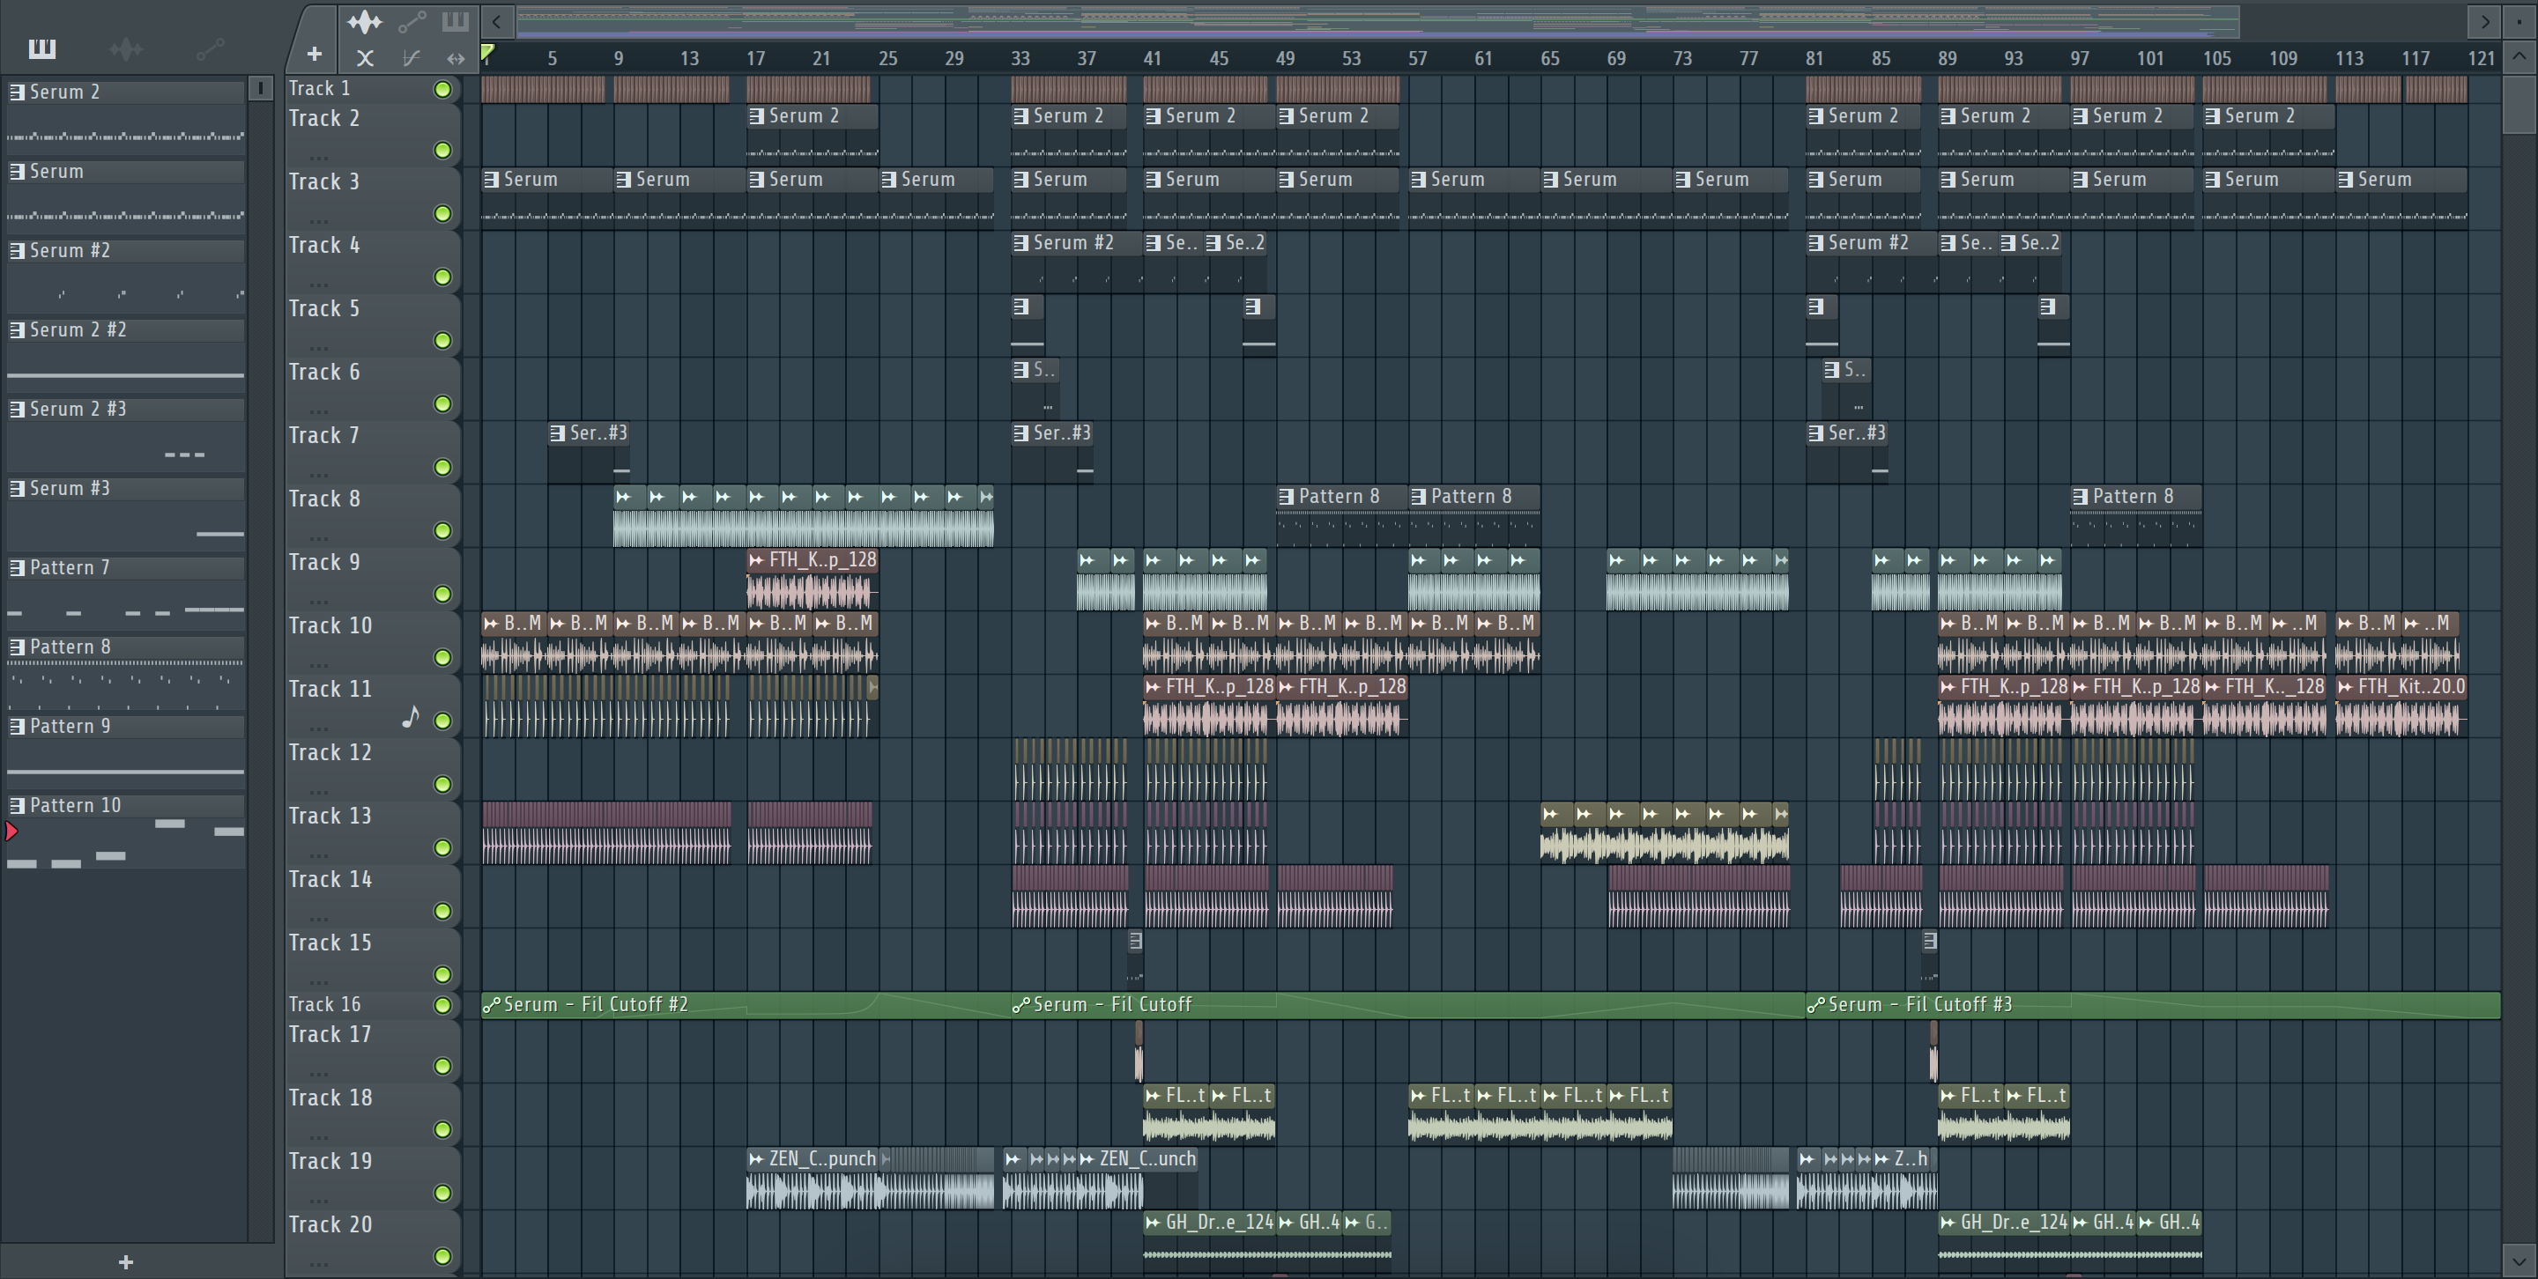
Task: Open clip menu of Serum - Fil Cutoff #2
Action: pyautogui.click(x=491, y=1005)
